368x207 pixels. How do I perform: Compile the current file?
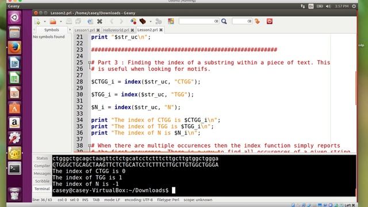click(x=133, y=21)
